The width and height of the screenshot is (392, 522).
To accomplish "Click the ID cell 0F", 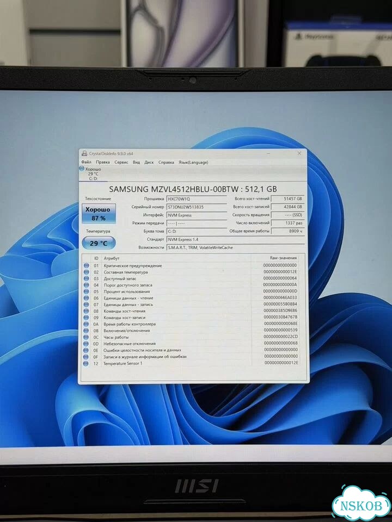I will [x=96, y=357].
